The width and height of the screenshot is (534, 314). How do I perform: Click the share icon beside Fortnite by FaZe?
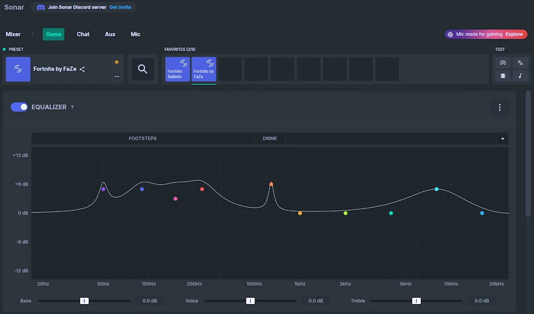click(82, 69)
